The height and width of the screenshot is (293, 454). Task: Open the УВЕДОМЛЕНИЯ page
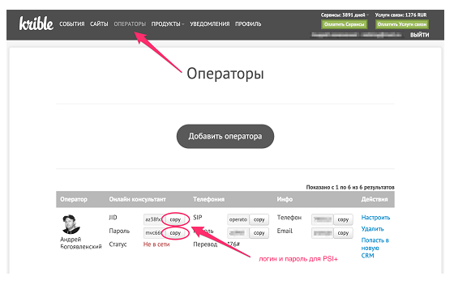[x=210, y=24]
